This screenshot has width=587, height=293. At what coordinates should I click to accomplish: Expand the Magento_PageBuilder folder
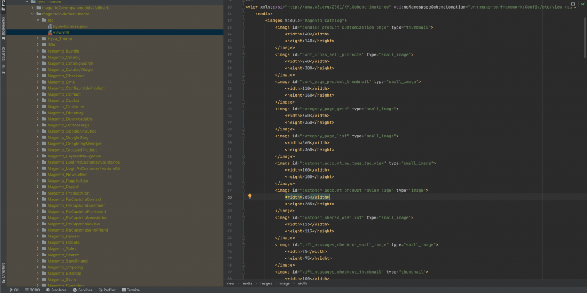click(38, 181)
